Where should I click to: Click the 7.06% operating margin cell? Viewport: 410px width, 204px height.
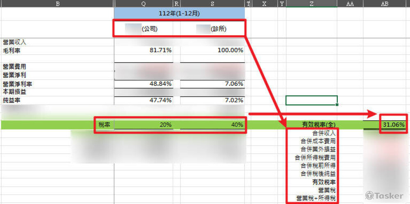pos(212,83)
